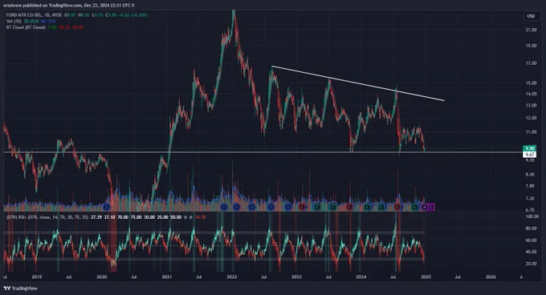Viewport: 546px width, 295px height.
Task: Click the dividend marker just after Jul 2022
Action: click(271, 207)
